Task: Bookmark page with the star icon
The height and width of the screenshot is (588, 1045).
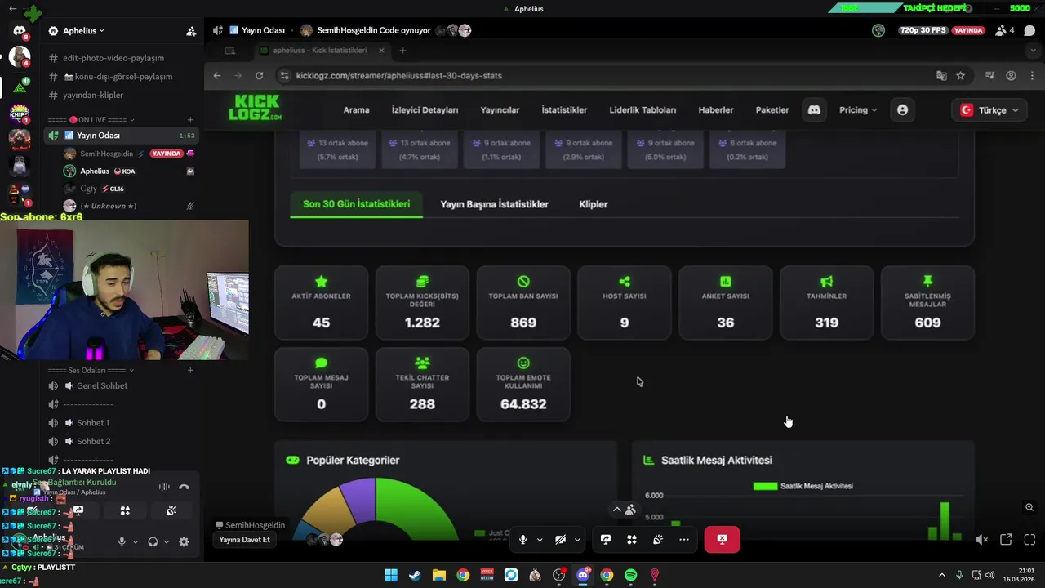Action: (961, 75)
